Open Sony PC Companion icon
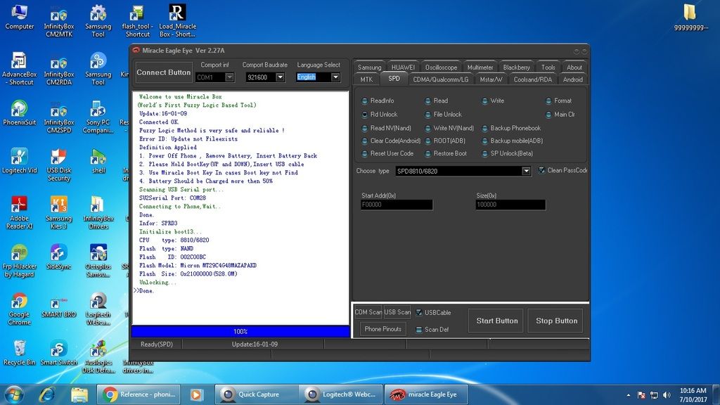Viewport: 720px width, 405px height. pyautogui.click(x=98, y=117)
